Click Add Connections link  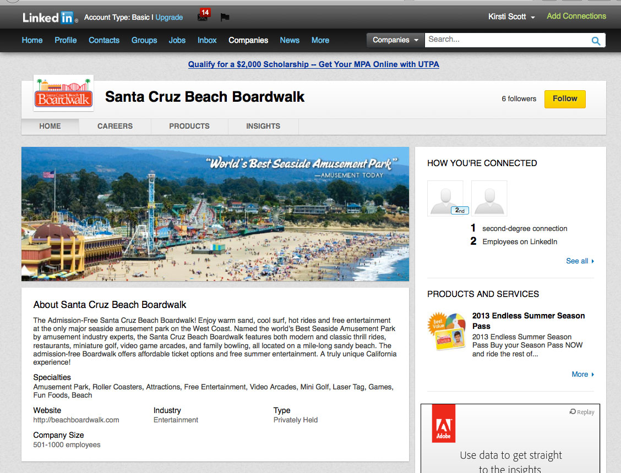(576, 16)
